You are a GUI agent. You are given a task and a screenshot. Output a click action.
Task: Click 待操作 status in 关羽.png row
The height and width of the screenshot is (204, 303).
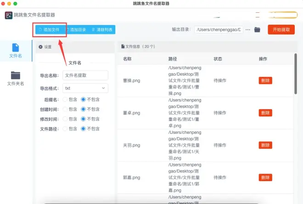click(220, 145)
